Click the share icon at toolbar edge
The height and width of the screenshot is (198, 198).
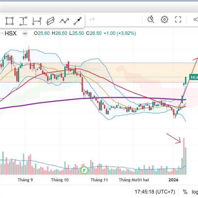(196, 19)
